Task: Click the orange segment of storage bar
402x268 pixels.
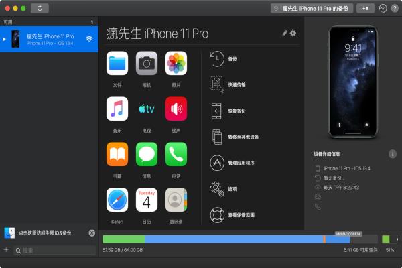Action: pos(324,239)
